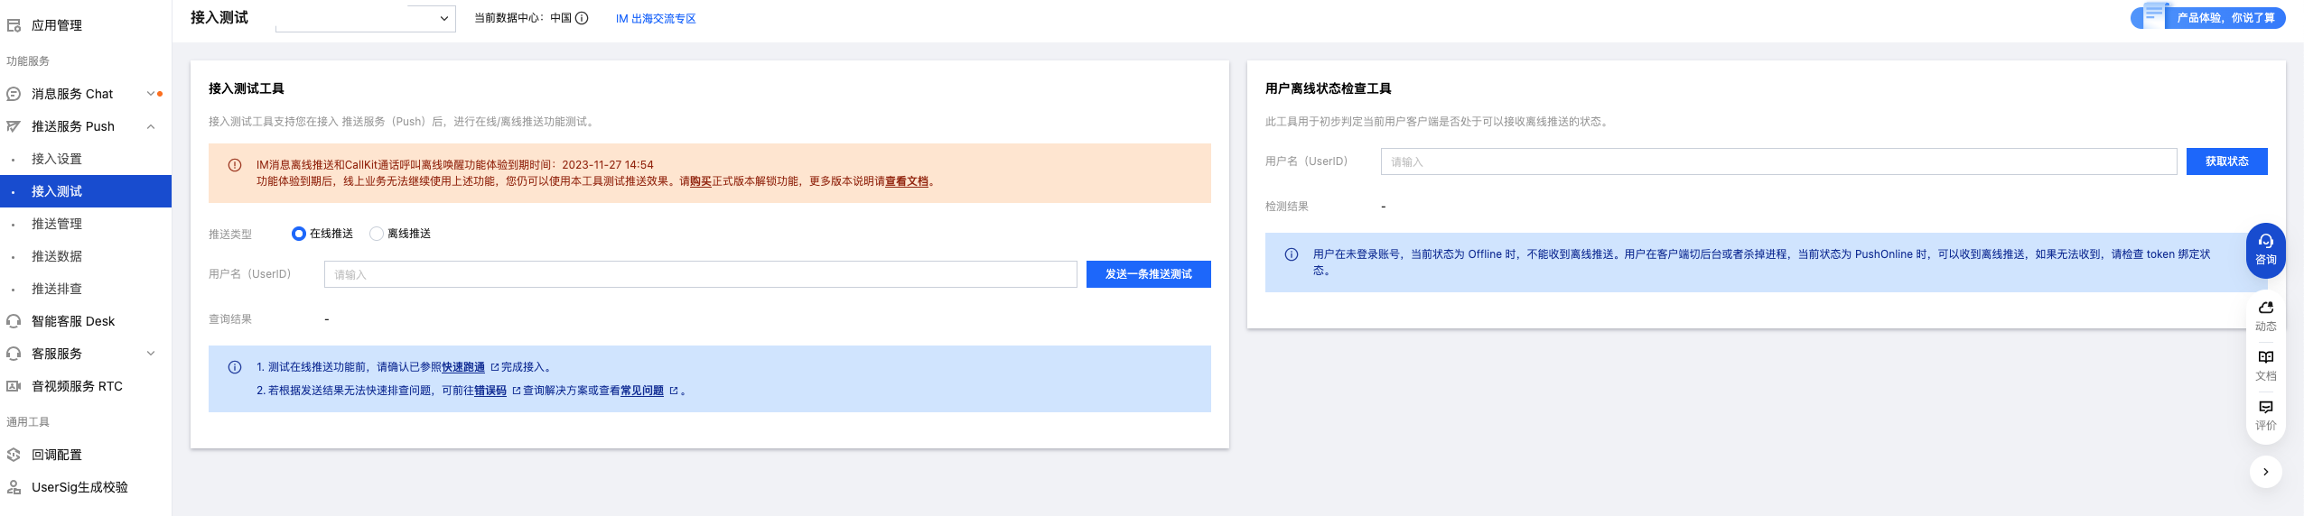Collapse the 推送服务 Push menu

pyautogui.click(x=151, y=126)
